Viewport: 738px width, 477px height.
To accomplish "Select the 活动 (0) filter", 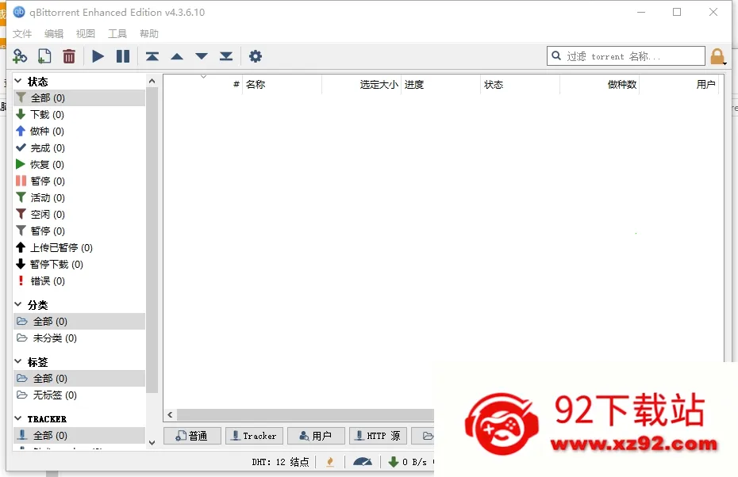I will [79, 198].
